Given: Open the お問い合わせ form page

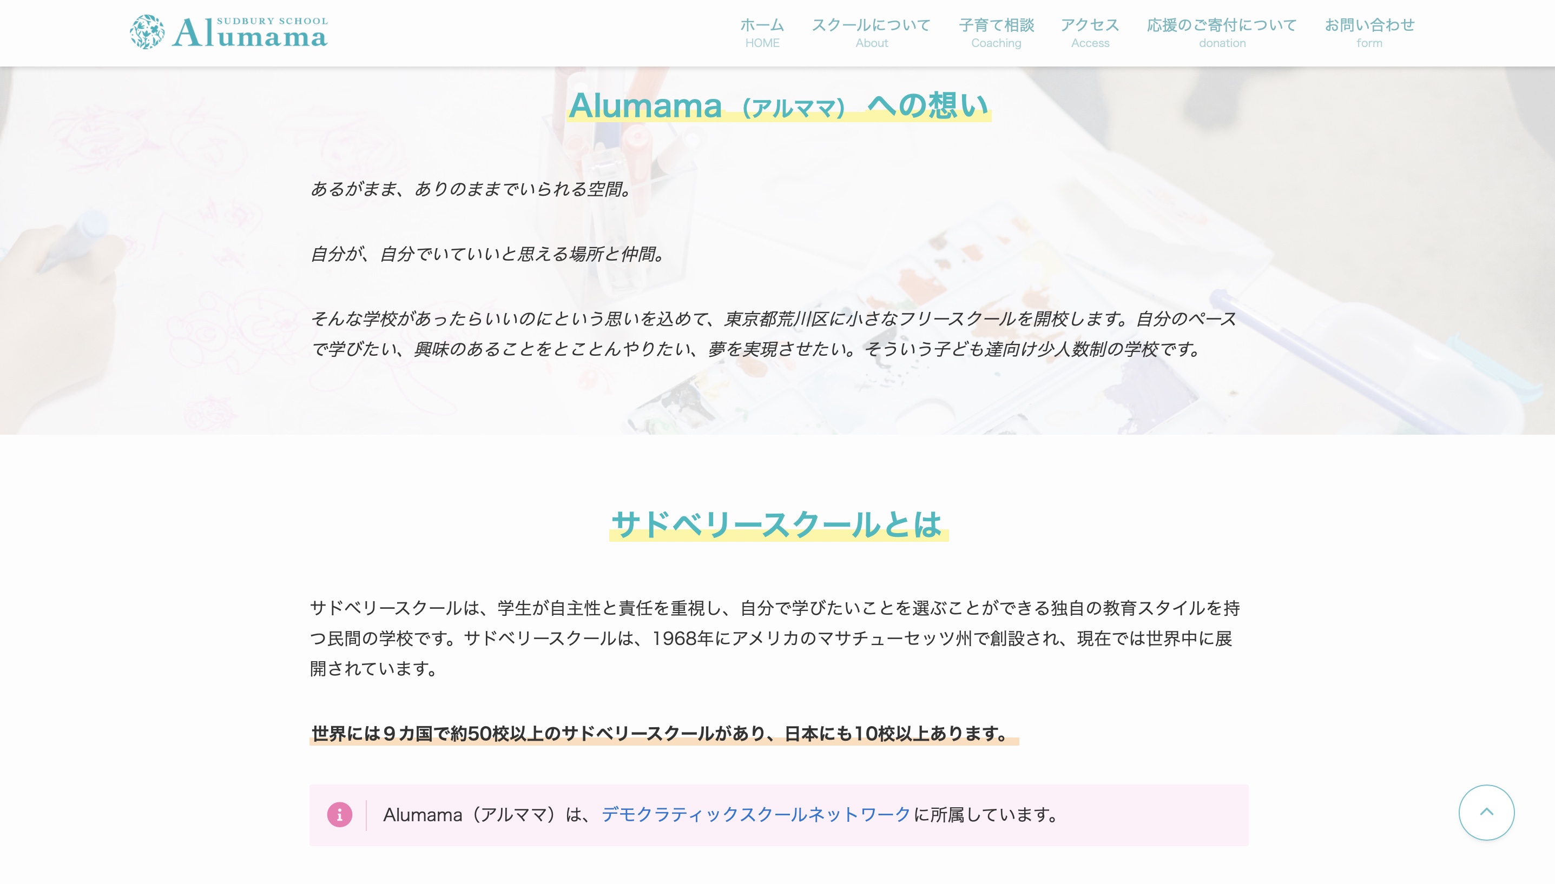Looking at the screenshot, I should pyautogui.click(x=1369, y=33).
